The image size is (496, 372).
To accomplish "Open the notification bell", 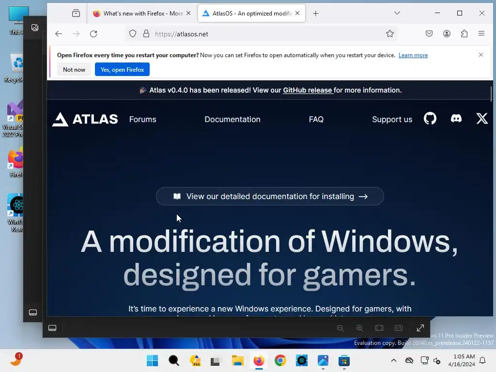I will pos(482,360).
